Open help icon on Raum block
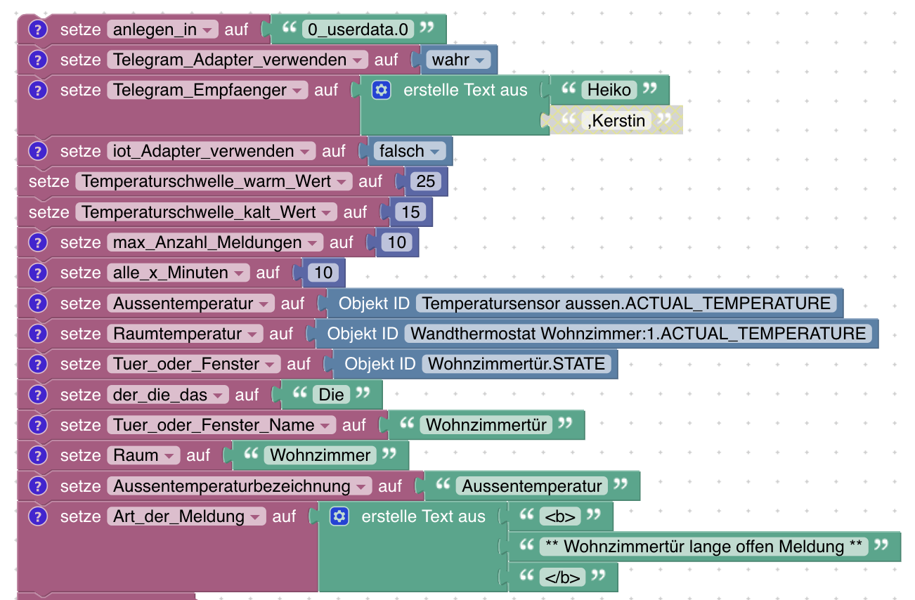The width and height of the screenshot is (915, 600). click(38, 455)
